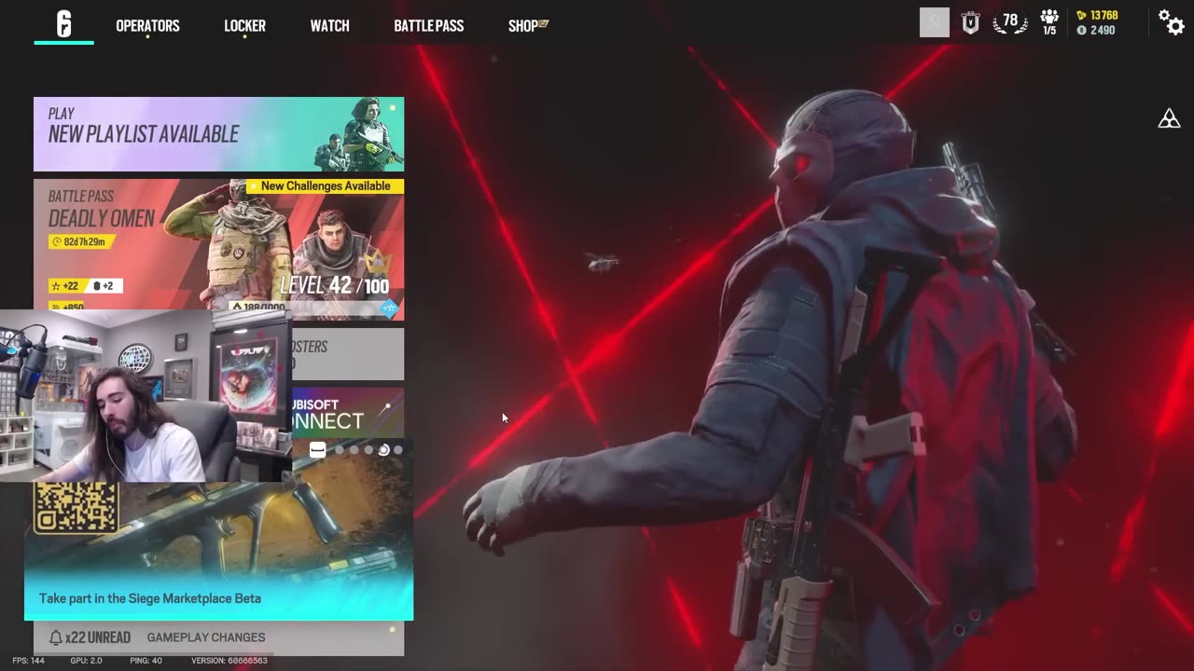Select the ringed fifth carousel dot
Screen dimensions: 1194x671
[x=383, y=450]
